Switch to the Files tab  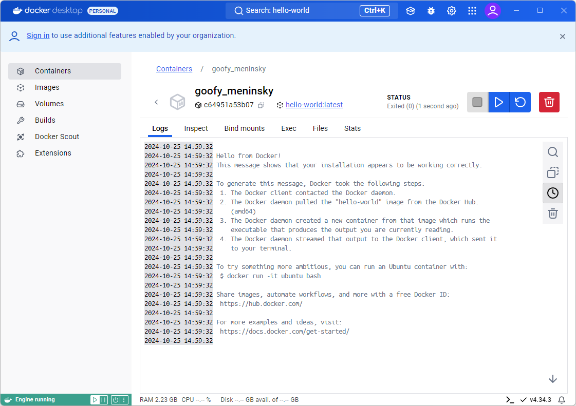click(x=320, y=128)
